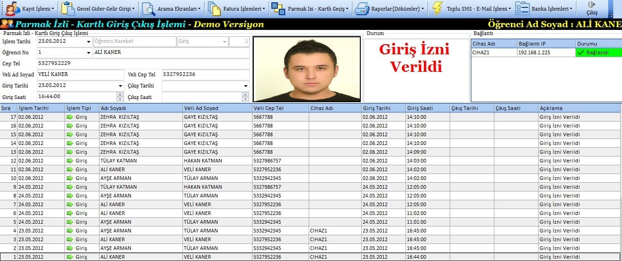
Task: Open the Çıkış Tarihi date dropdown
Action: pyautogui.click(x=246, y=86)
